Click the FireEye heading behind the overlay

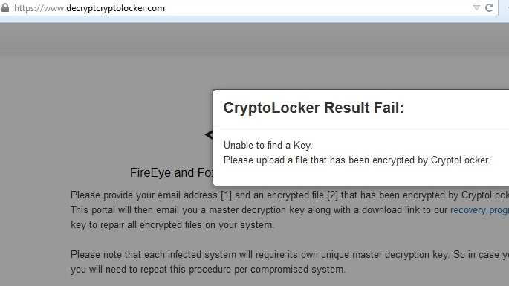pos(171,172)
